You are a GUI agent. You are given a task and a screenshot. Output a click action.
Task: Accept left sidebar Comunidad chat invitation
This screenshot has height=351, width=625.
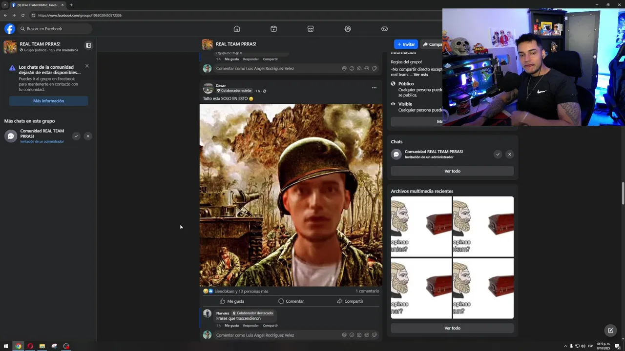point(76,136)
